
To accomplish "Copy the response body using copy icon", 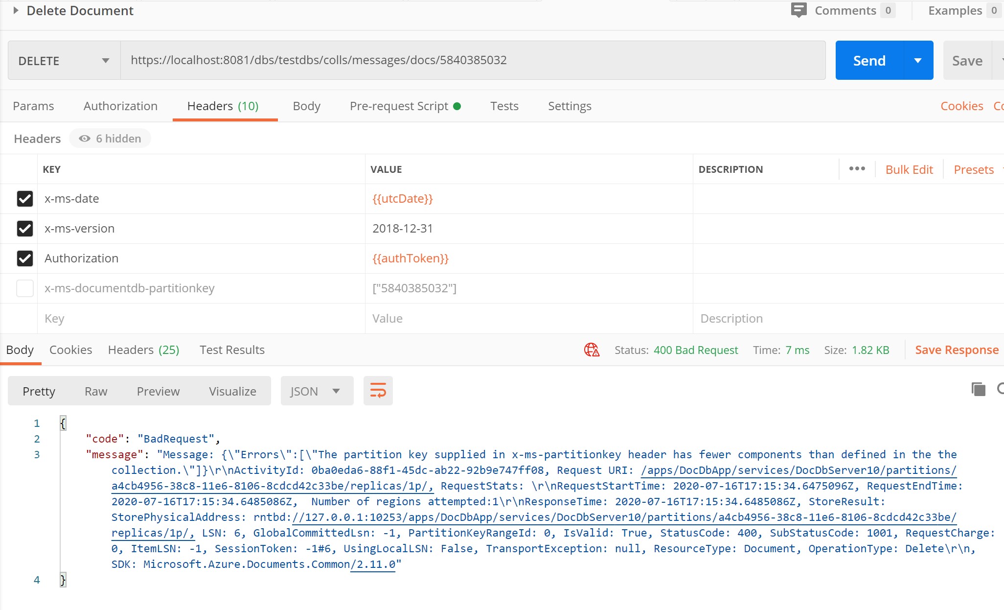I will pos(978,389).
